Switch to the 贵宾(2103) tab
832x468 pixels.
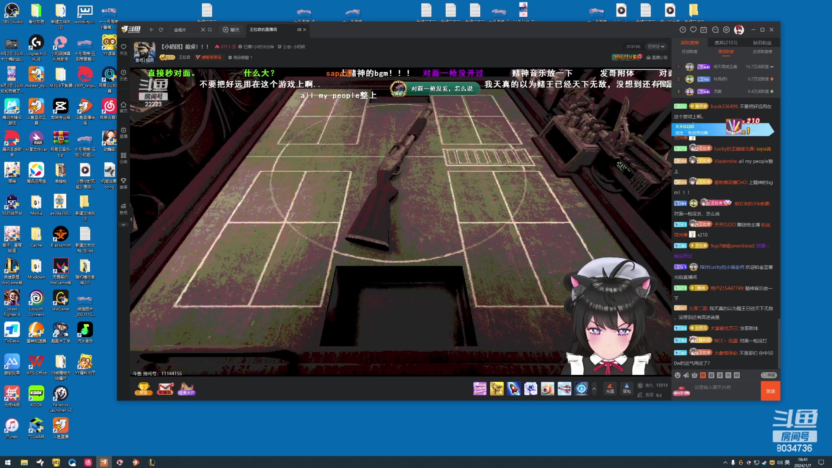click(x=726, y=42)
